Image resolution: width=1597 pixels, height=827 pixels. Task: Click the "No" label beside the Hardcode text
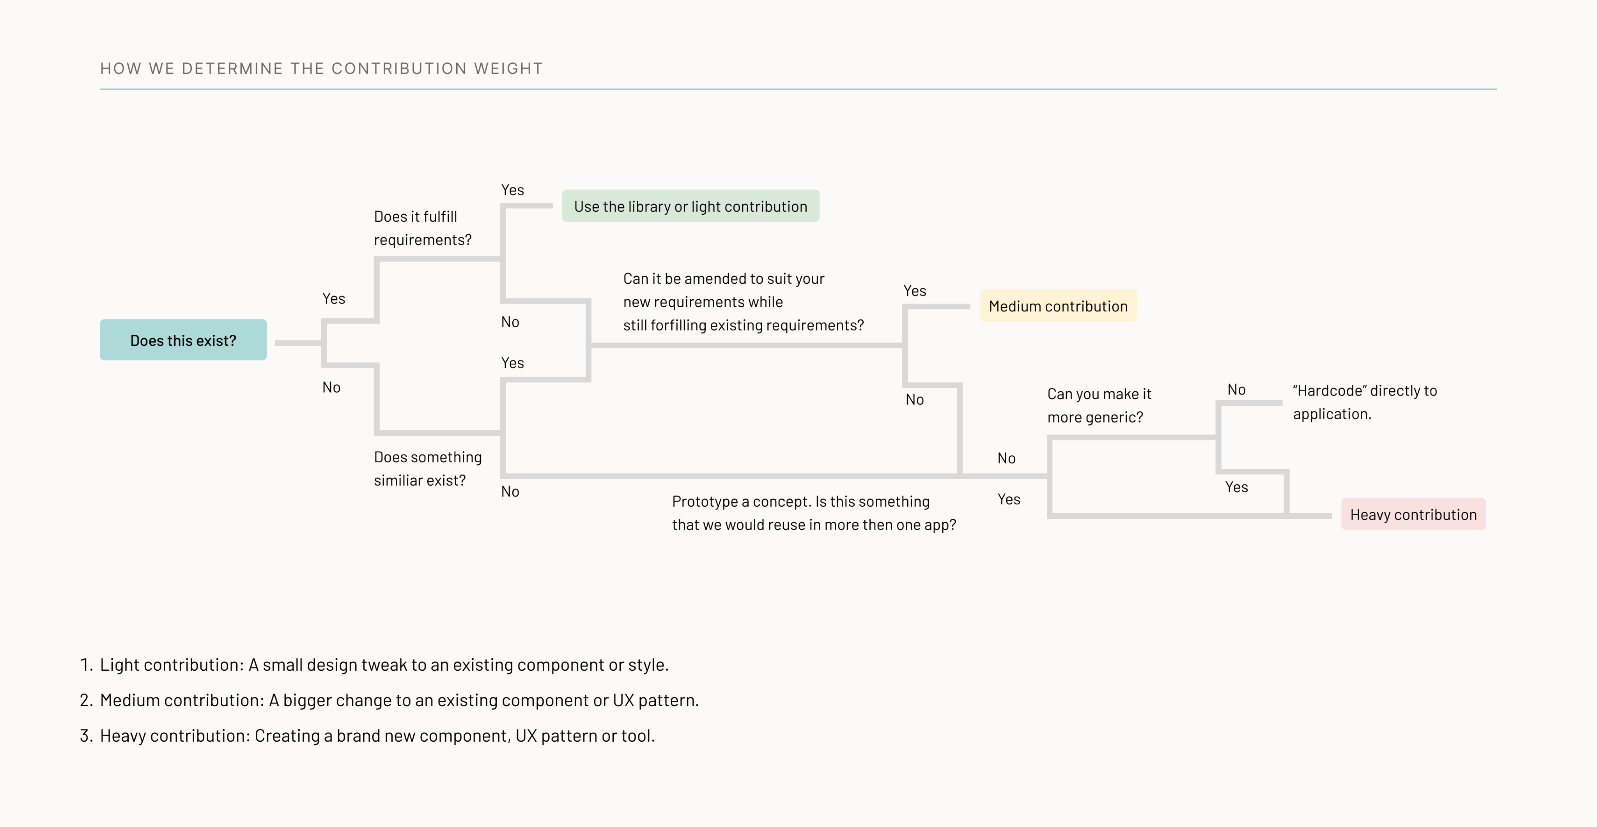(1236, 390)
